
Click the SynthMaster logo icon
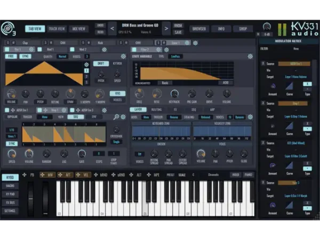[x=7, y=29]
